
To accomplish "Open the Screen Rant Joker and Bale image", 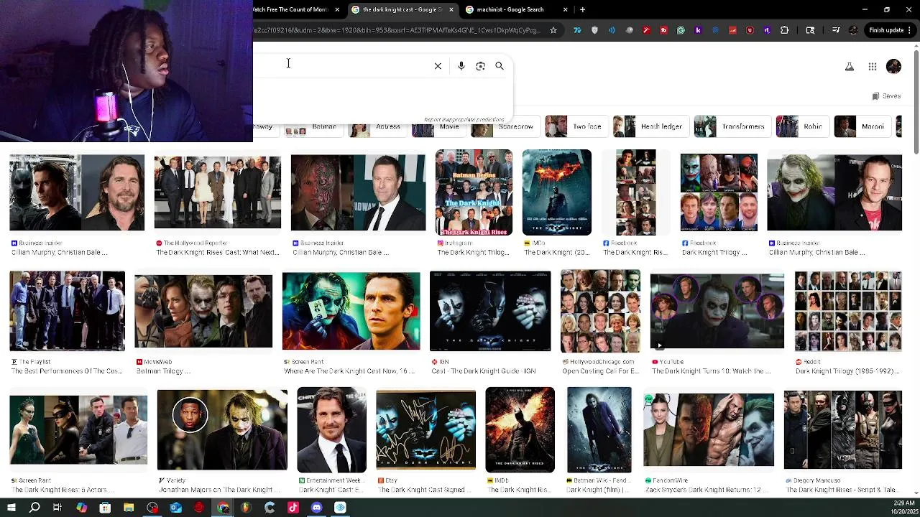I will (351, 311).
